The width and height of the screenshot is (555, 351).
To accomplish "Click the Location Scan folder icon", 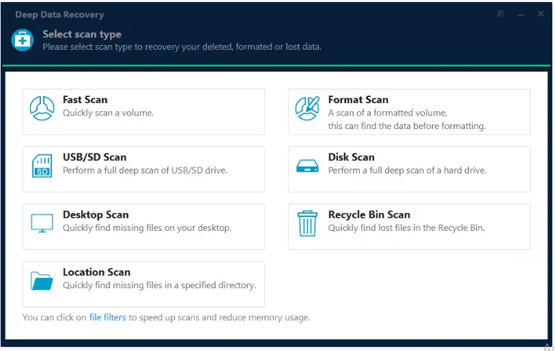I will coord(42,281).
